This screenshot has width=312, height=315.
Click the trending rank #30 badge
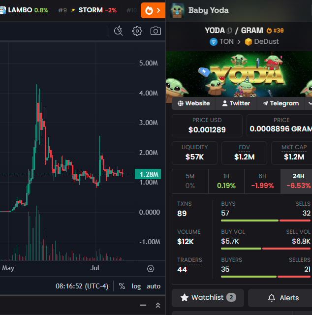click(x=275, y=31)
